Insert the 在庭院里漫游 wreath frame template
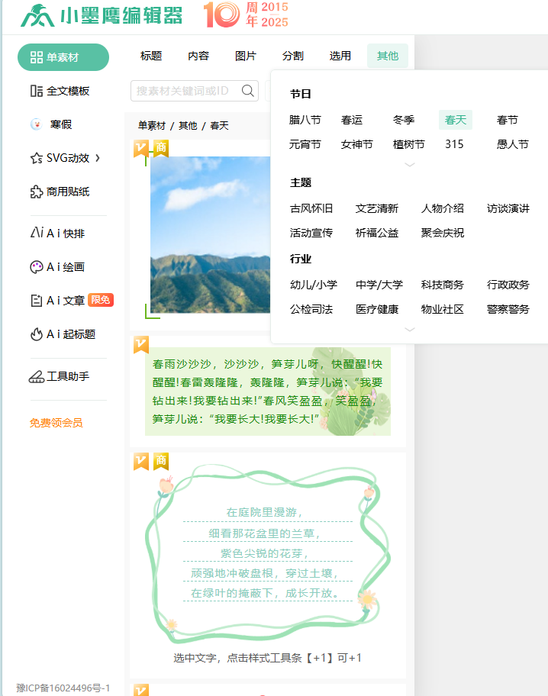Viewport: 548px width, 696px height. click(x=268, y=553)
